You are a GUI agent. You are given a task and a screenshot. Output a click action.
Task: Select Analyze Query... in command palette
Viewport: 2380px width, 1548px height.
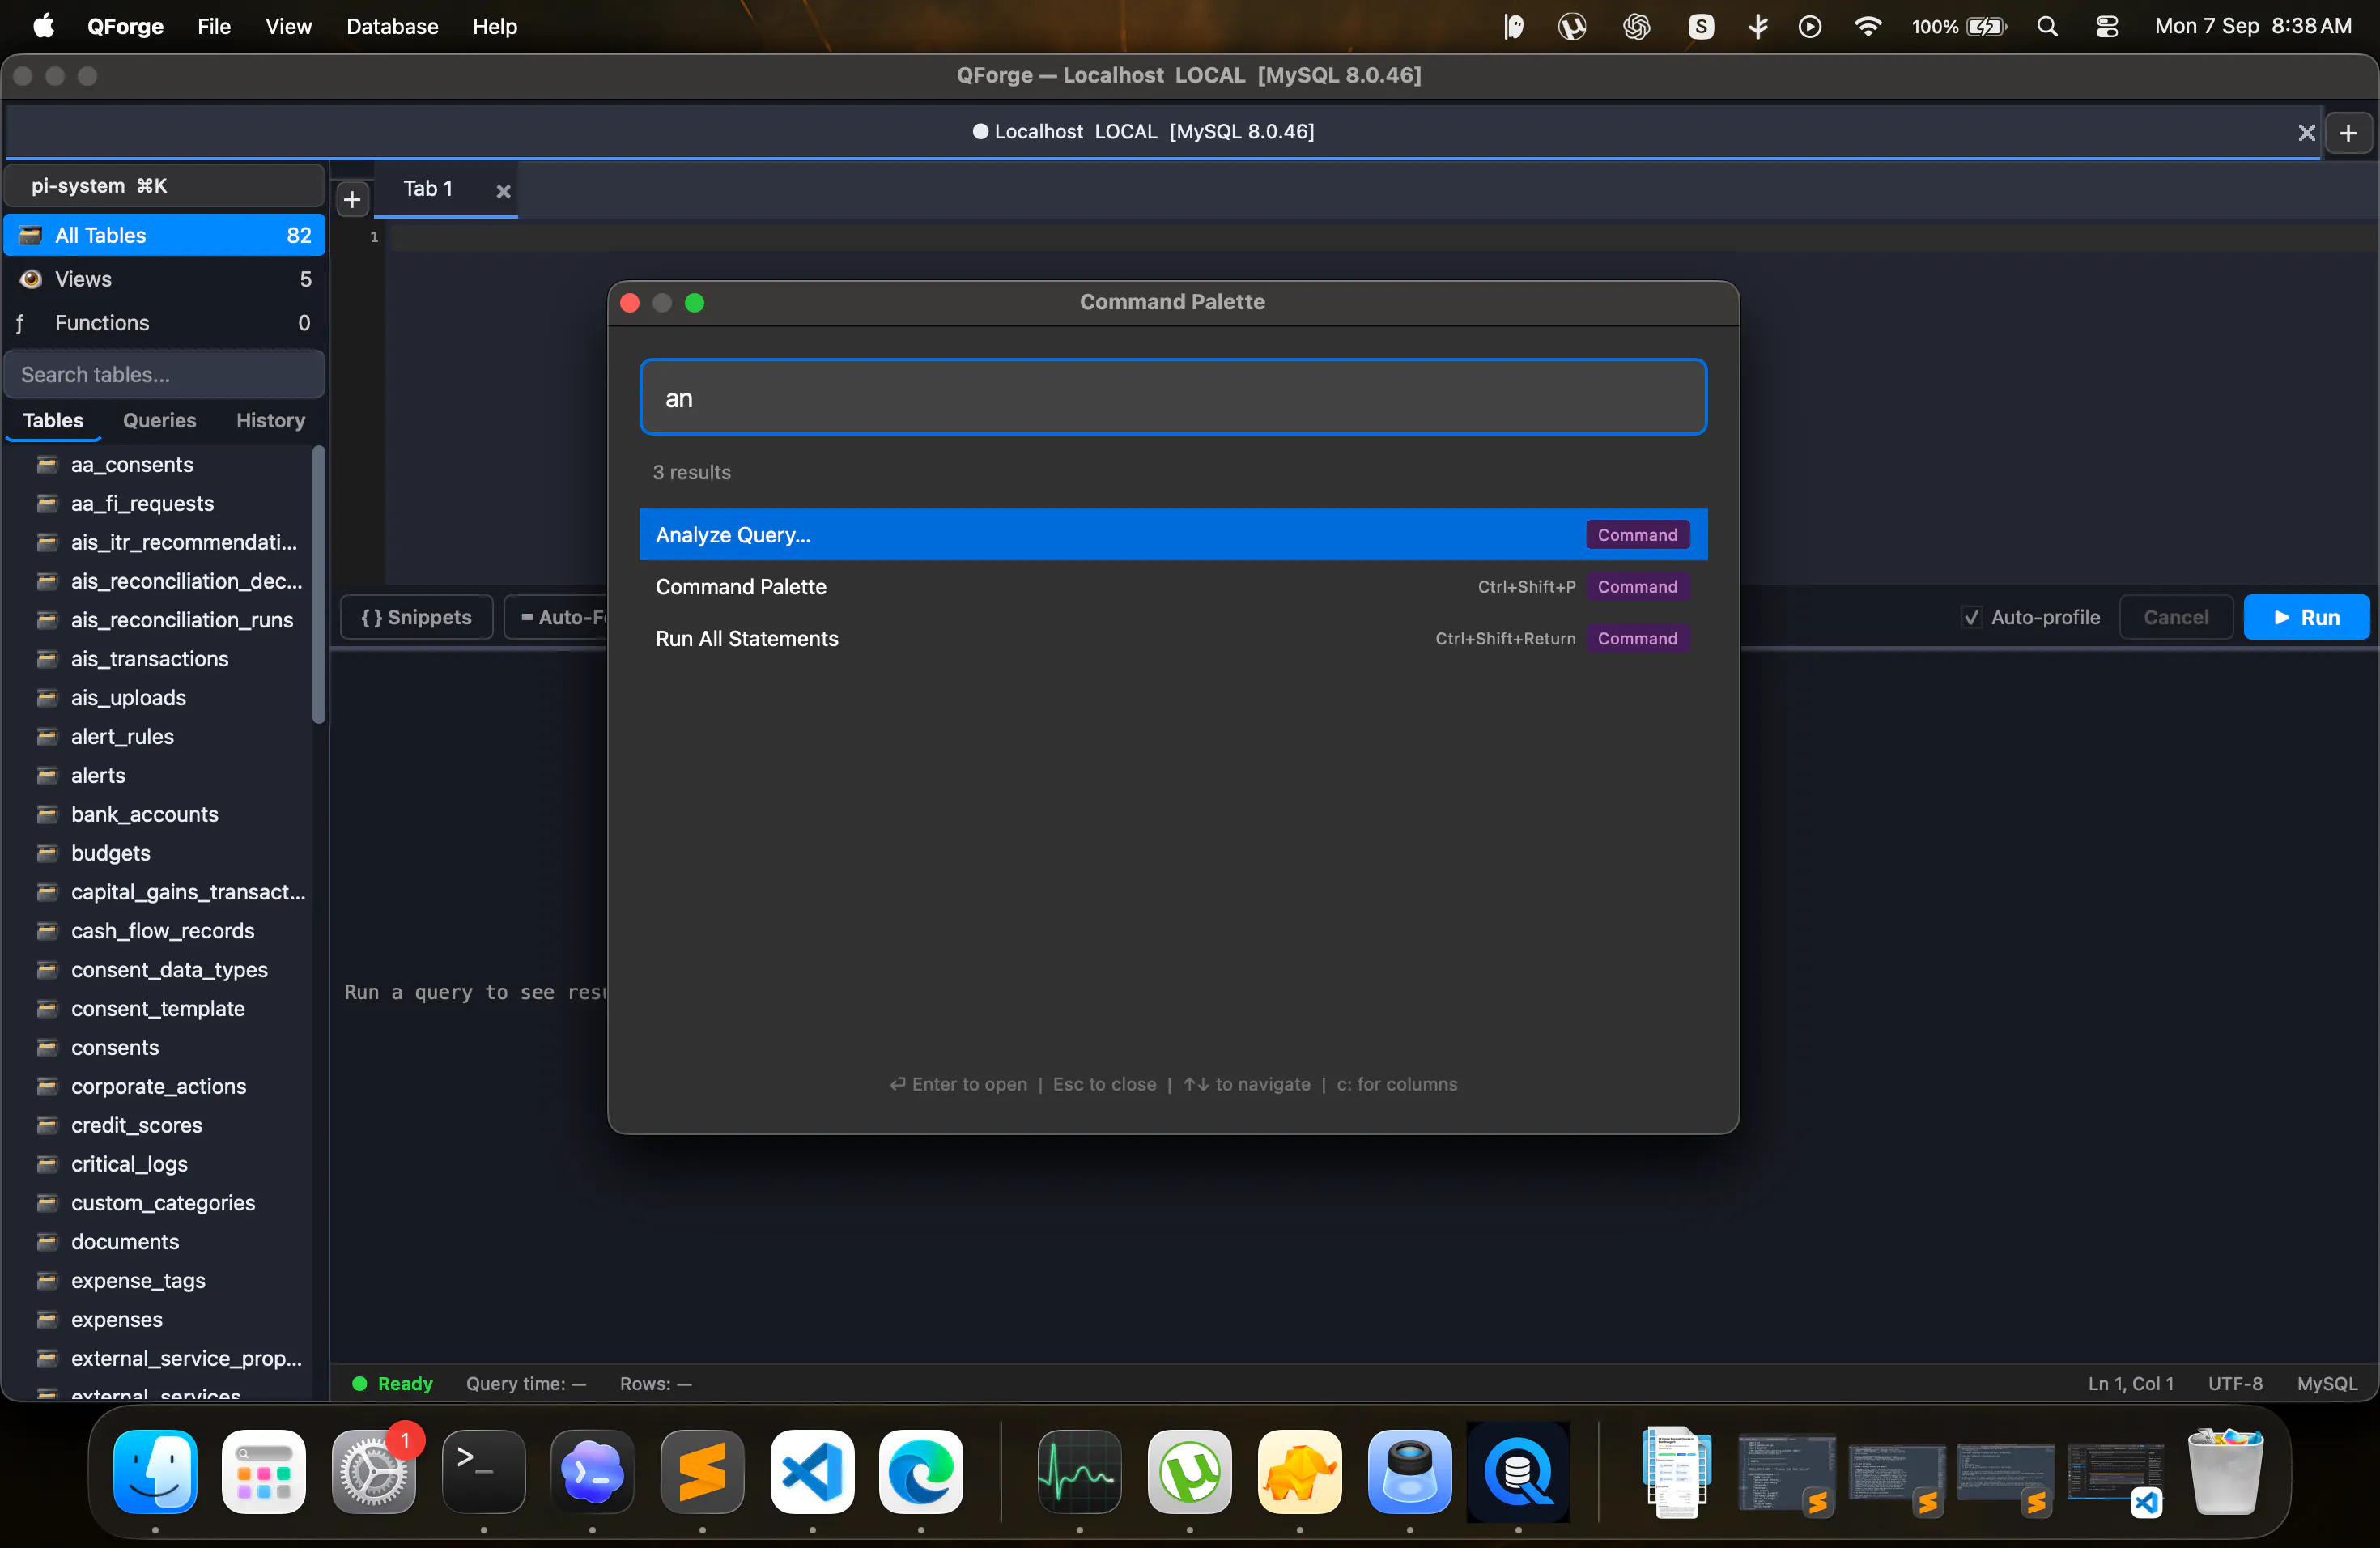click(1173, 535)
